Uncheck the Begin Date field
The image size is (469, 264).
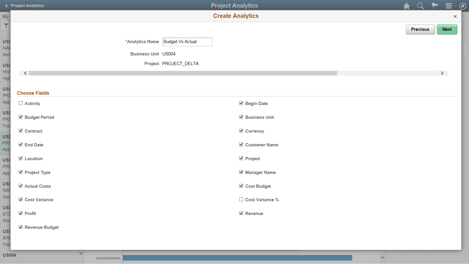click(x=241, y=103)
